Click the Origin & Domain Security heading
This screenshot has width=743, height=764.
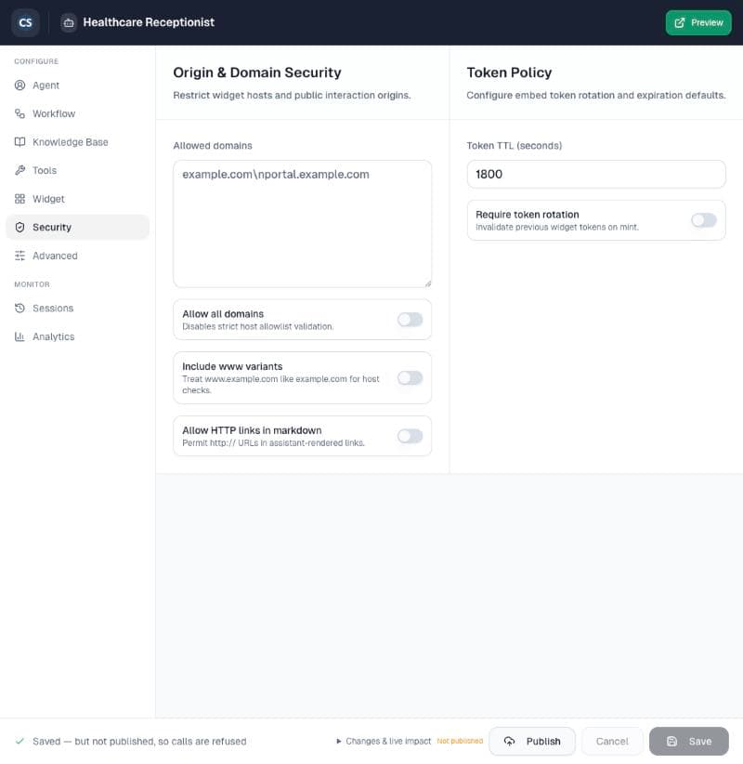(x=257, y=72)
